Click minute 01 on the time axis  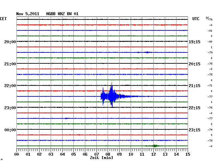pos(28,154)
